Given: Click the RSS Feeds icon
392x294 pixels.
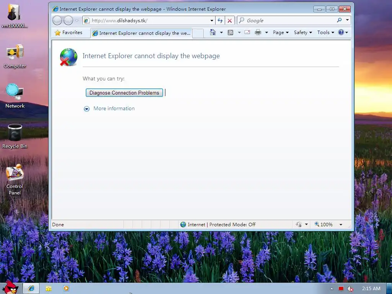Looking at the screenshot, I should 230,33.
